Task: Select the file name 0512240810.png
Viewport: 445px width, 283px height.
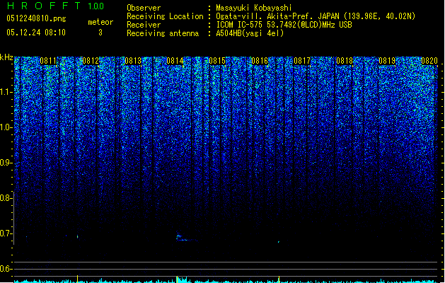Action: [x=36, y=18]
